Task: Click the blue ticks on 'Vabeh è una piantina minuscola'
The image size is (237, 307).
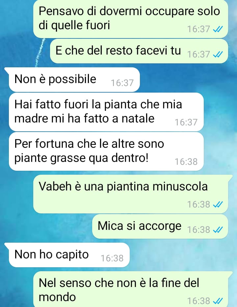Action: (x=218, y=205)
